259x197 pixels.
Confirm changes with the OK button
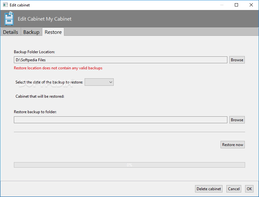coord(249,189)
